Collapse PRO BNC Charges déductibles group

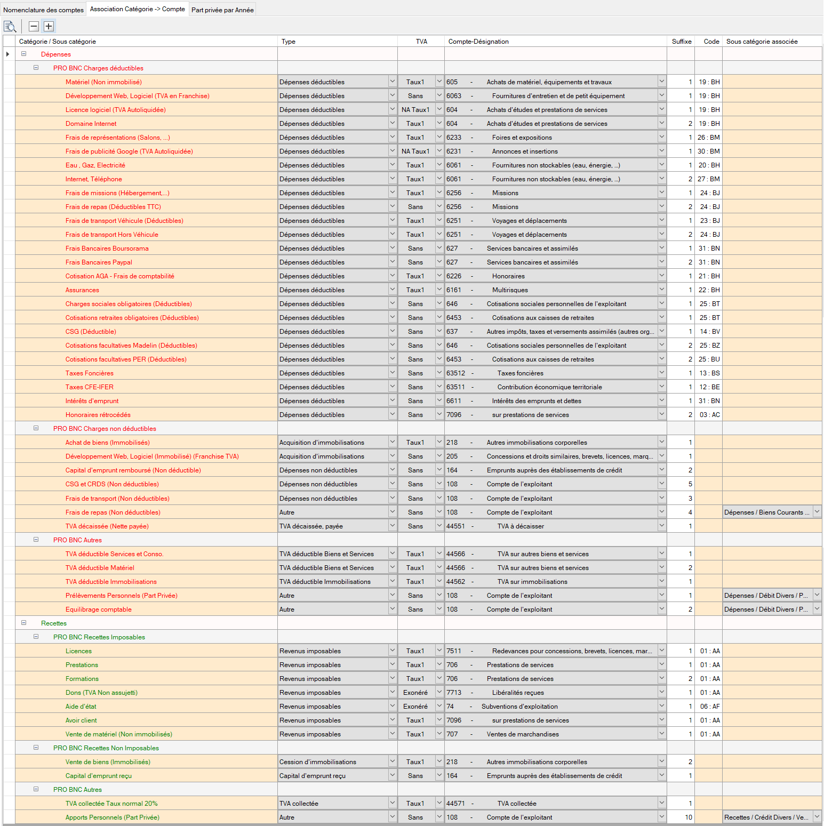36,68
